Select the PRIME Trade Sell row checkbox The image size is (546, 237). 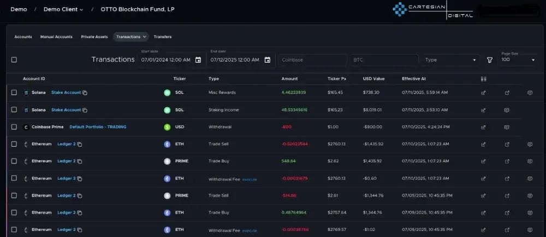click(14, 195)
